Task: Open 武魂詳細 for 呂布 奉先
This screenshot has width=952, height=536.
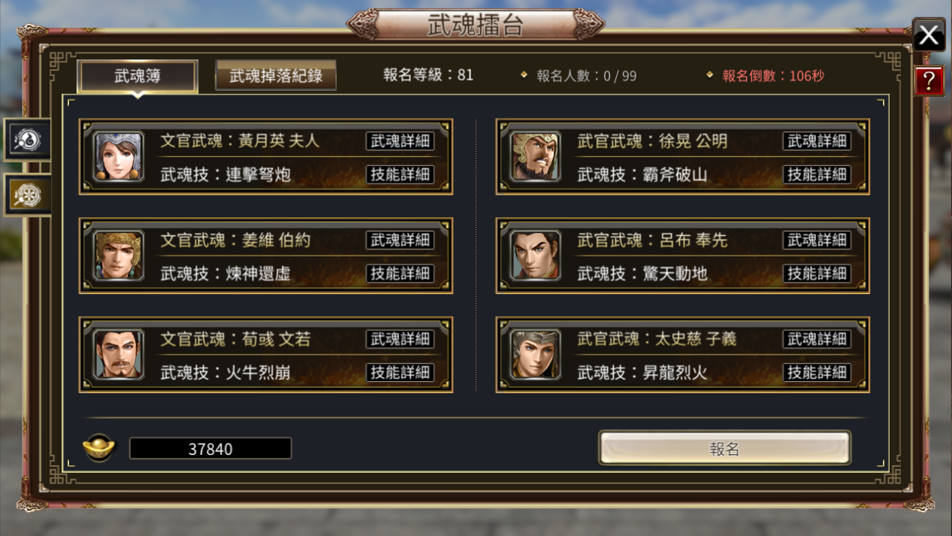Action: [x=817, y=240]
